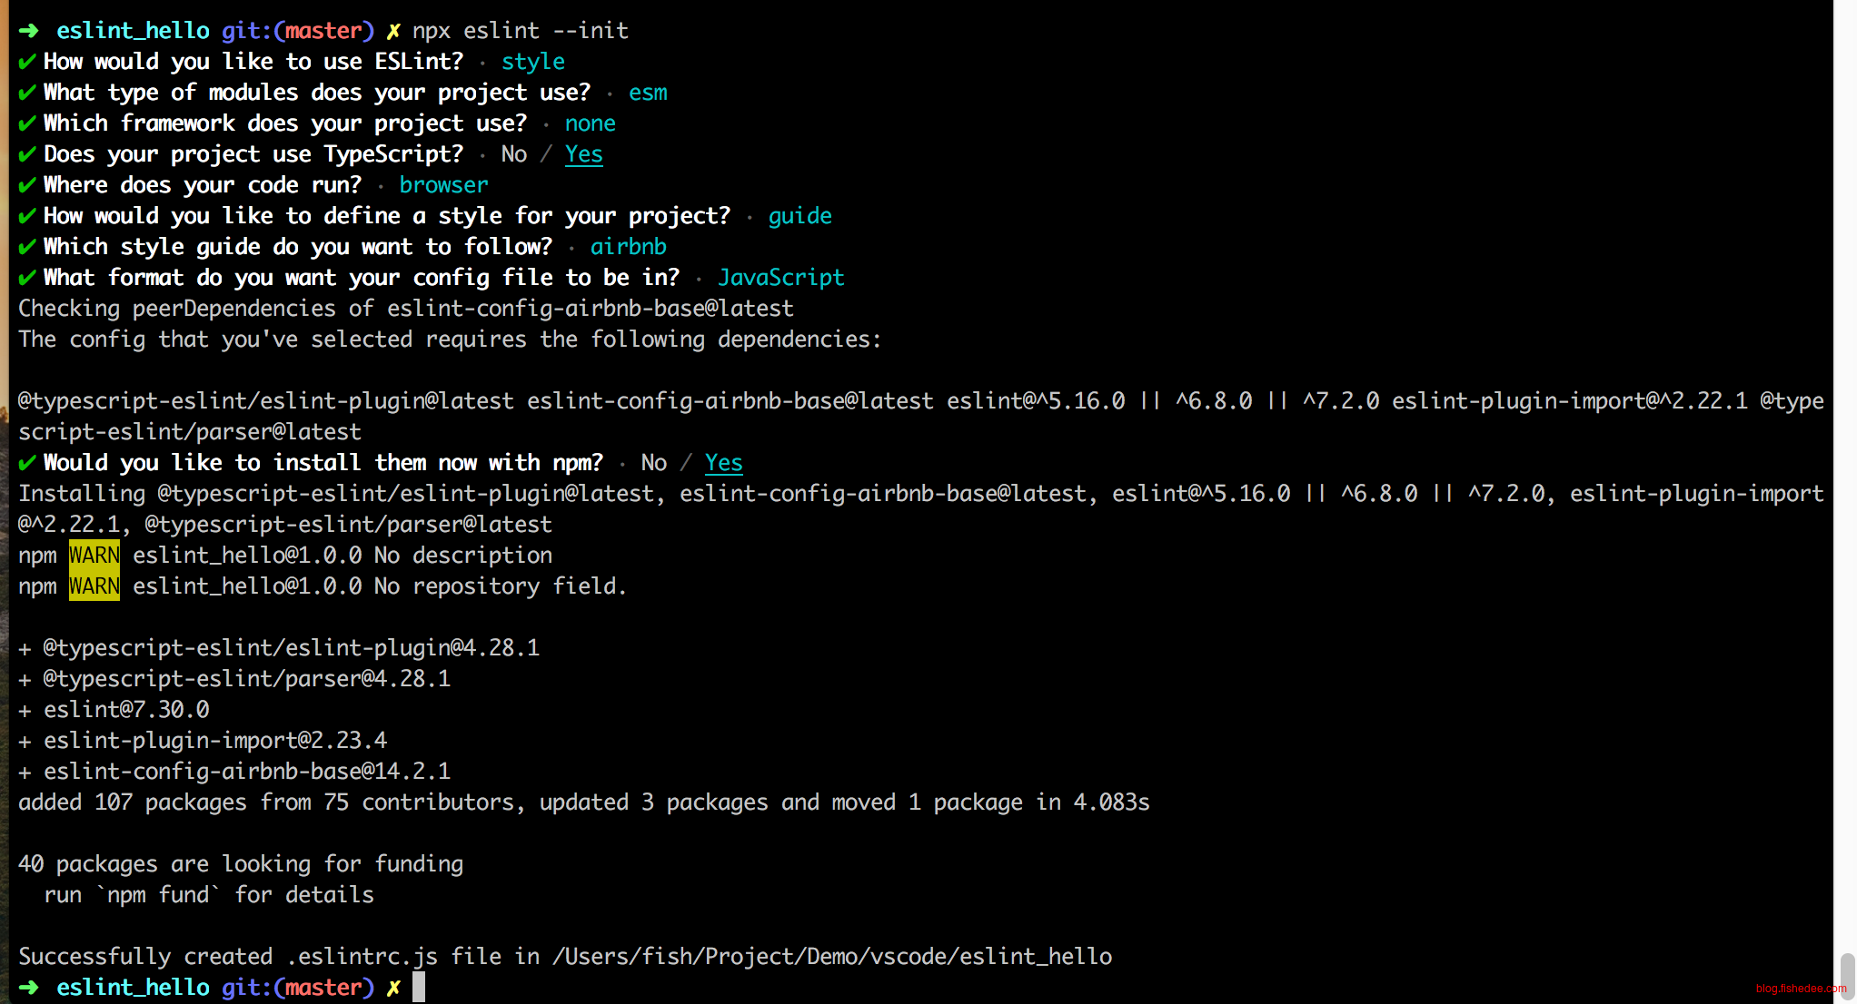Click the checkmark next to 'Does your project use TypeScript?'
Viewport: 1857px width, 1004px height.
[x=27, y=154]
